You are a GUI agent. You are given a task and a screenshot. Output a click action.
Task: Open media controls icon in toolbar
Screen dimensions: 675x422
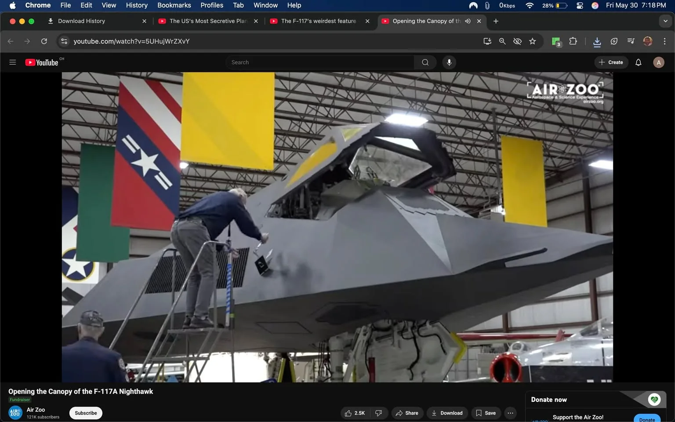click(x=631, y=41)
